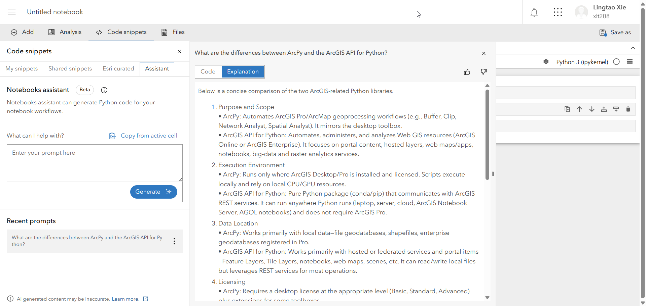Click the thumbs down feedback icon

pos(483,72)
